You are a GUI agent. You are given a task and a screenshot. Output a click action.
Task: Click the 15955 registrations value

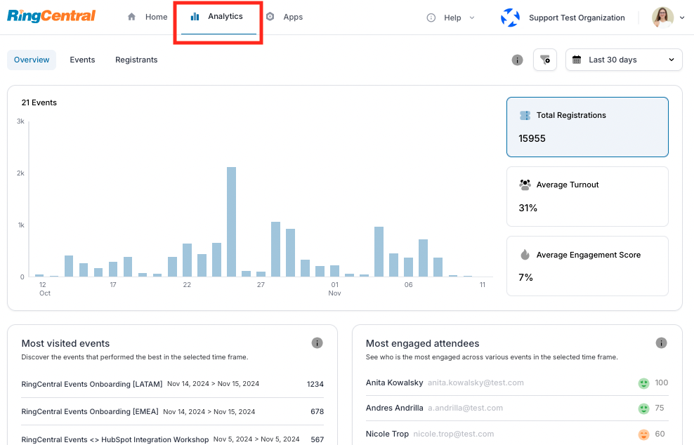tap(532, 138)
